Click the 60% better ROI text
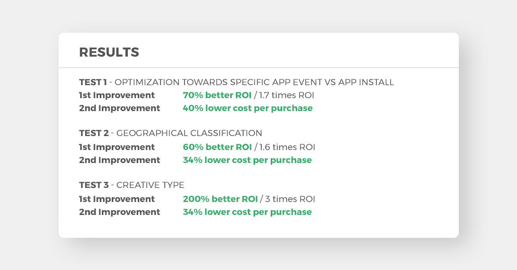The image size is (517, 270). [217, 147]
